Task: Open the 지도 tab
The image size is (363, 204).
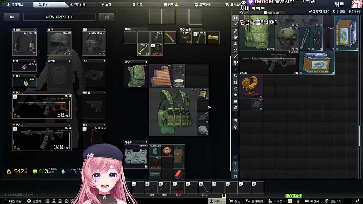Action: pyautogui.click(x=138, y=5)
